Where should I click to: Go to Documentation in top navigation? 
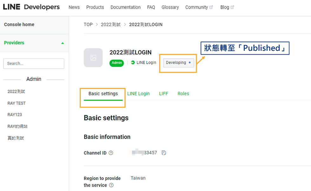point(126,7)
